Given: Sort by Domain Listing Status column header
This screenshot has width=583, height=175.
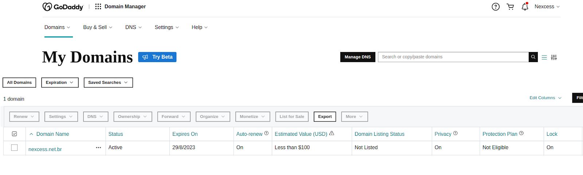Looking at the screenshot, I should (379, 134).
